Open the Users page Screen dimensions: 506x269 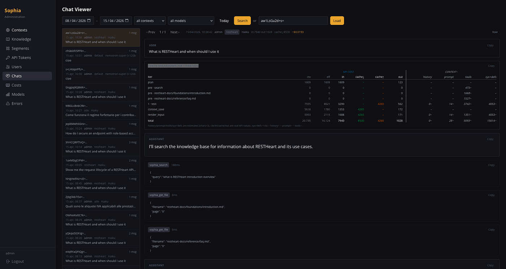27,67
